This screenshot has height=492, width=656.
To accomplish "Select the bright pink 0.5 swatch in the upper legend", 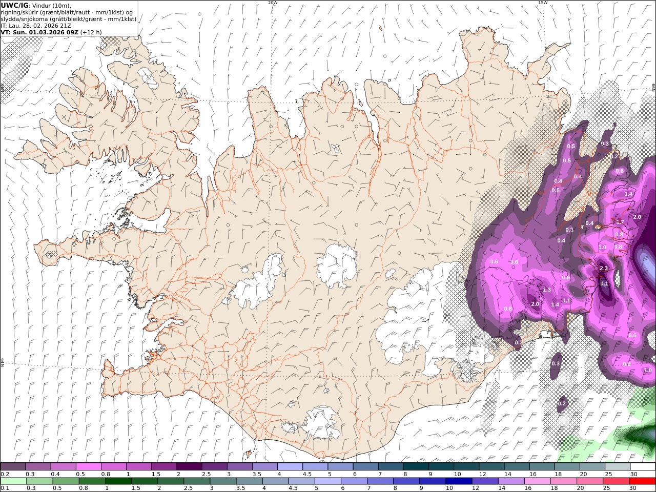I will click(88, 467).
